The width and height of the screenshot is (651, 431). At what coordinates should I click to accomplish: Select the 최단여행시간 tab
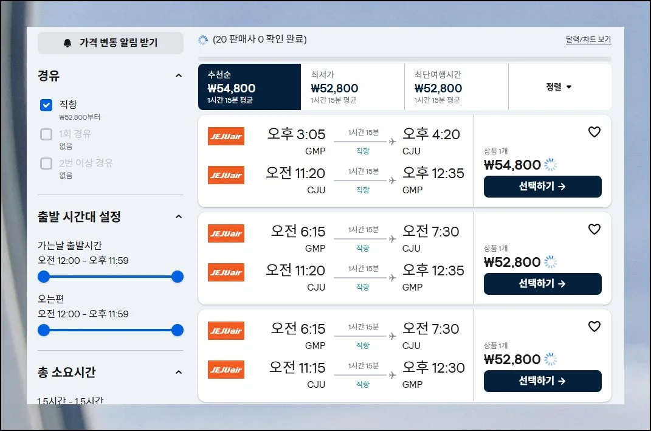tap(456, 87)
